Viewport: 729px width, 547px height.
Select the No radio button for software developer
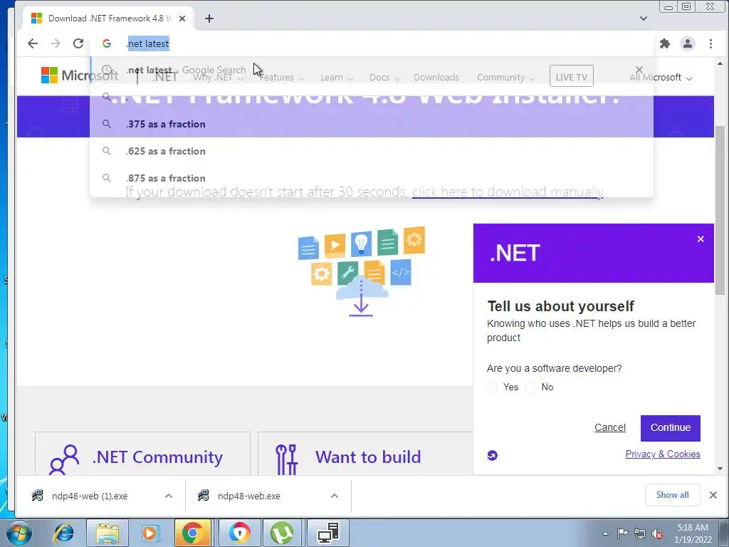pos(530,387)
